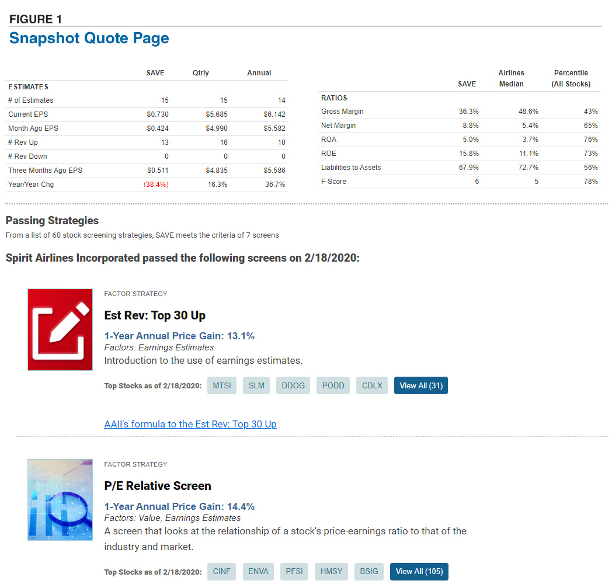Click the Liabilities to Assets label

click(351, 168)
